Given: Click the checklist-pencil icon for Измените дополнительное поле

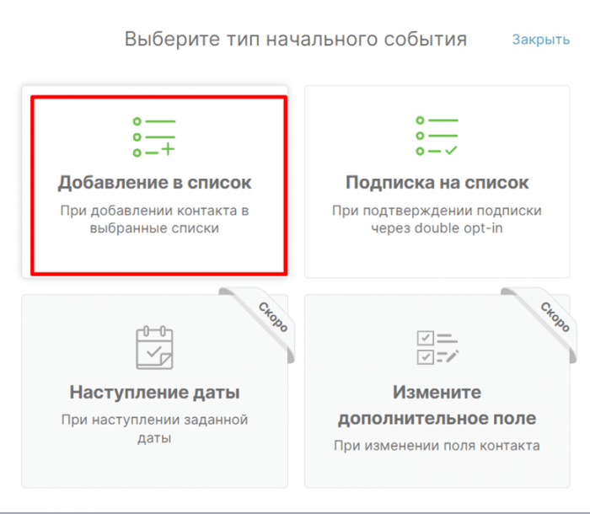Looking at the screenshot, I should [437, 347].
